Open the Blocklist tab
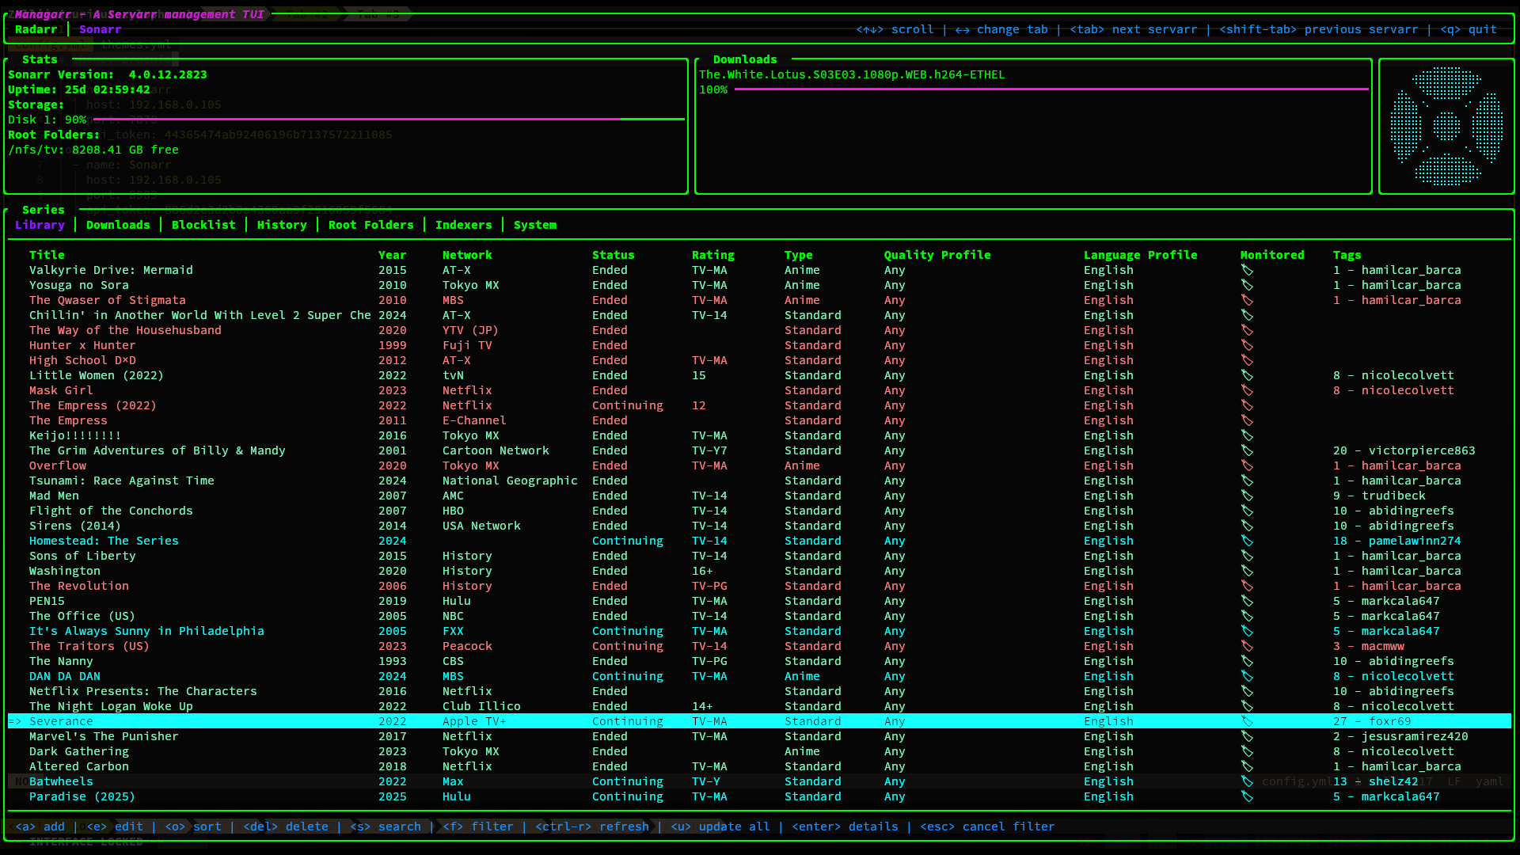 (203, 225)
